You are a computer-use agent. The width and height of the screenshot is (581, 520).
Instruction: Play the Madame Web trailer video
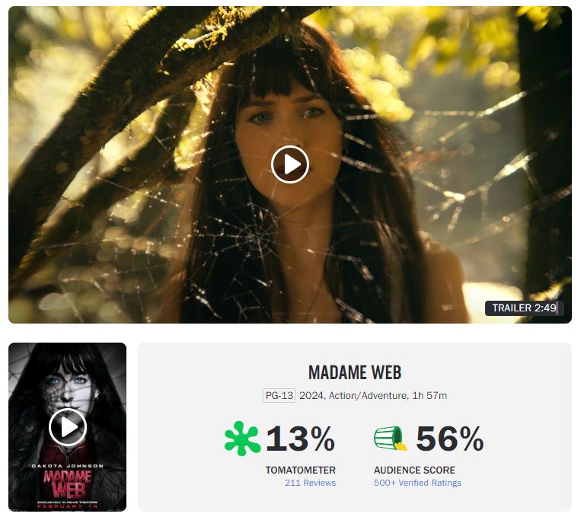(x=290, y=164)
